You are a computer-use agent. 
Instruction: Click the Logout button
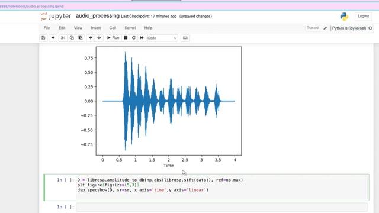pyautogui.click(x=363, y=16)
